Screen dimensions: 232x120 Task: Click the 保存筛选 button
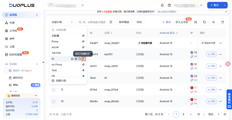(124, 22)
